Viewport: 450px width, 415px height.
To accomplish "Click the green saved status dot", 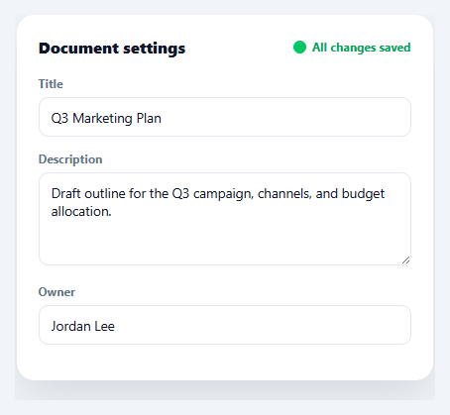I will pos(299,48).
